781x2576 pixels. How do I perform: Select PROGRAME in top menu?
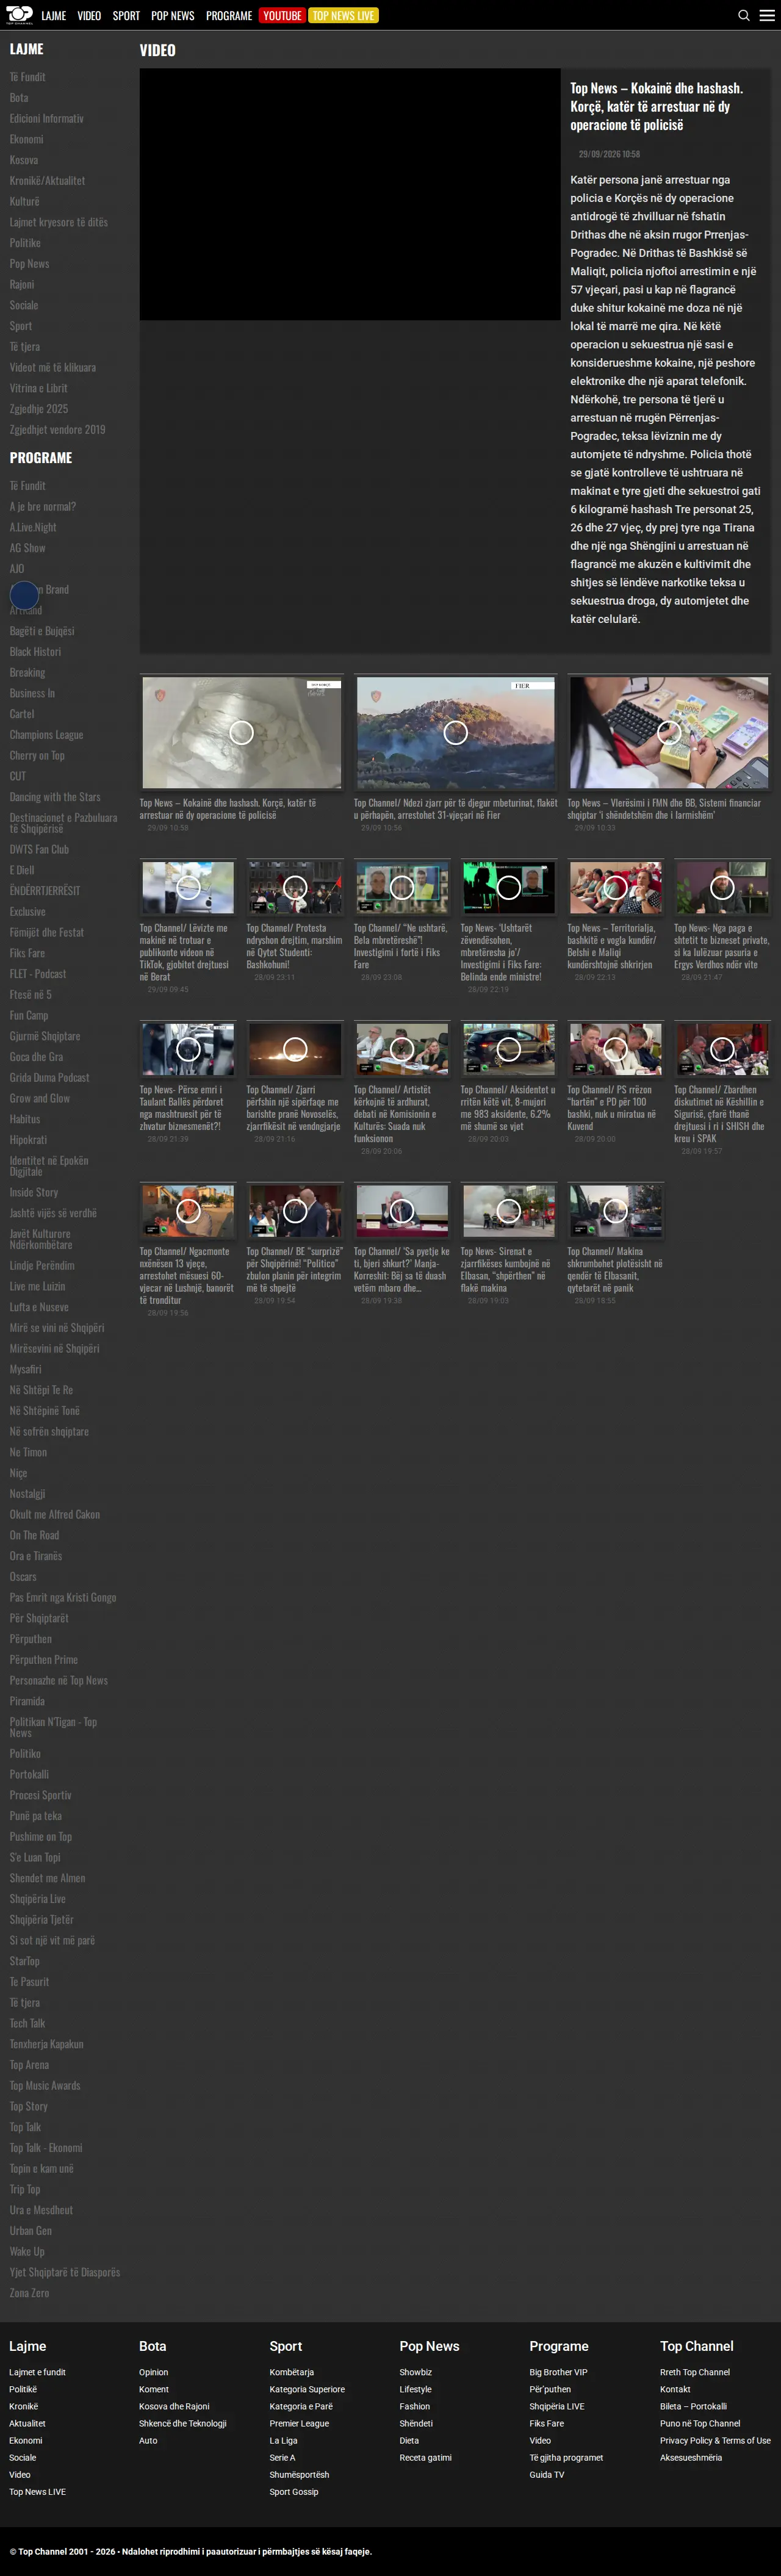pyautogui.click(x=229, y=15)
